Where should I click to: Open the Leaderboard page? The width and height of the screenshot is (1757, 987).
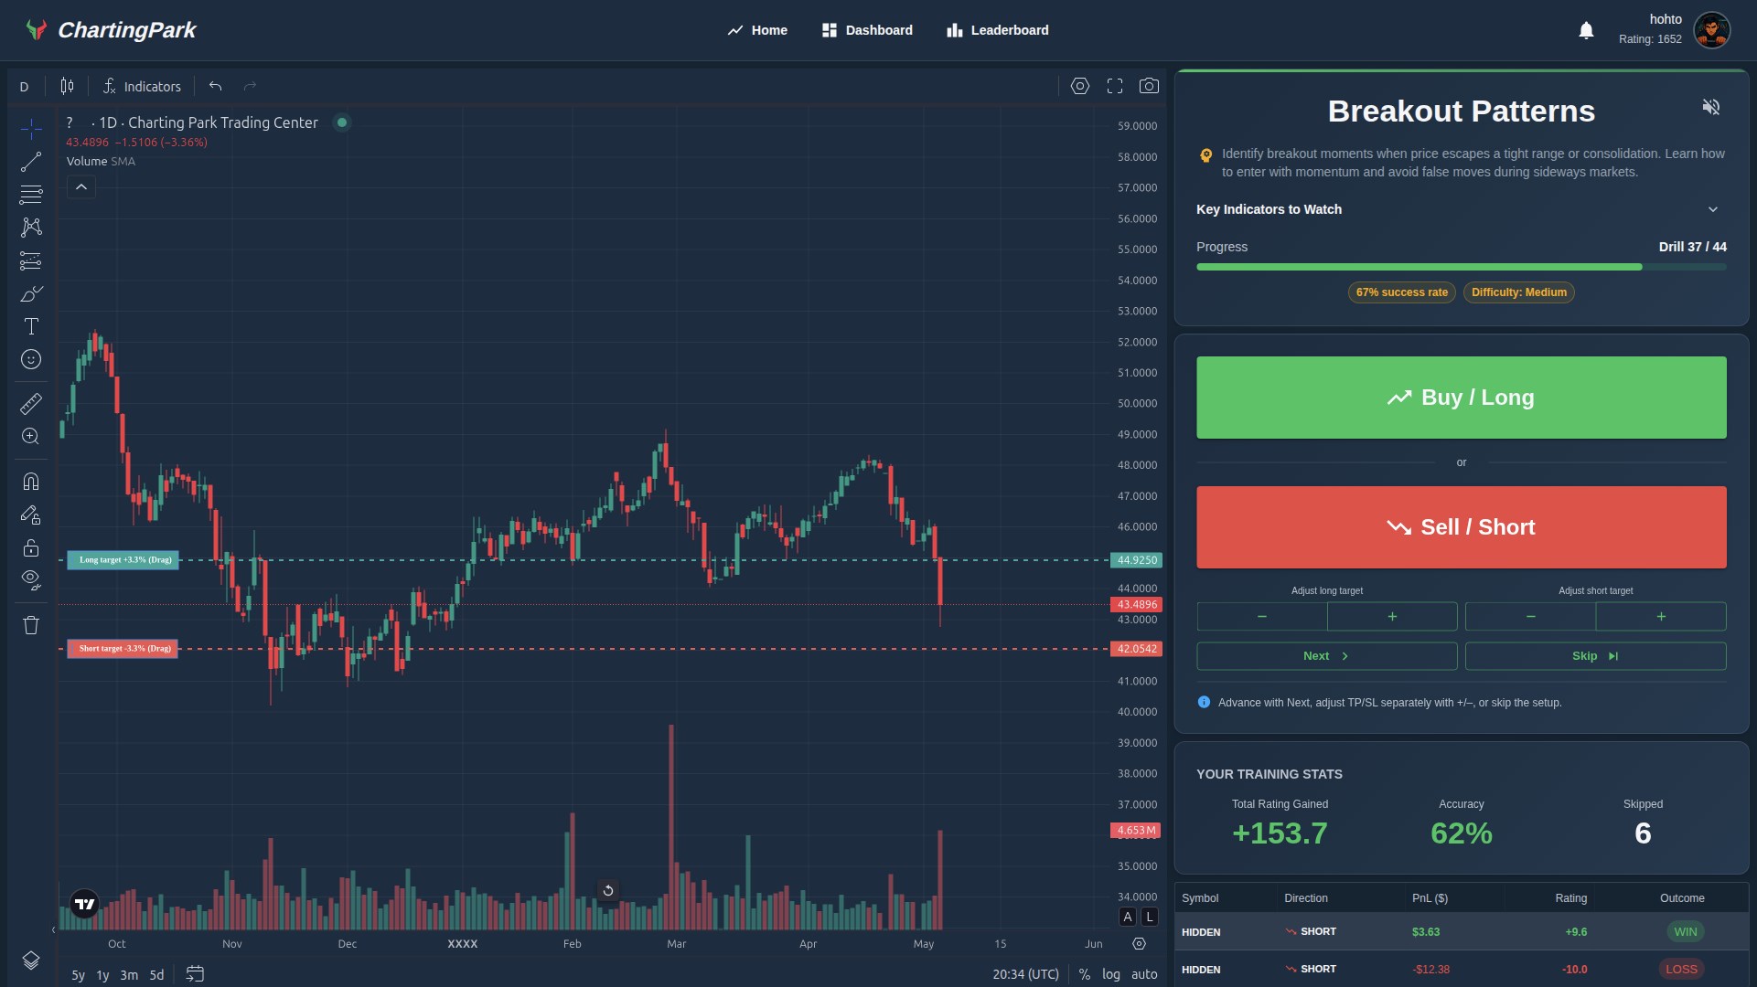pyautogui.click(x=998, y=30)
